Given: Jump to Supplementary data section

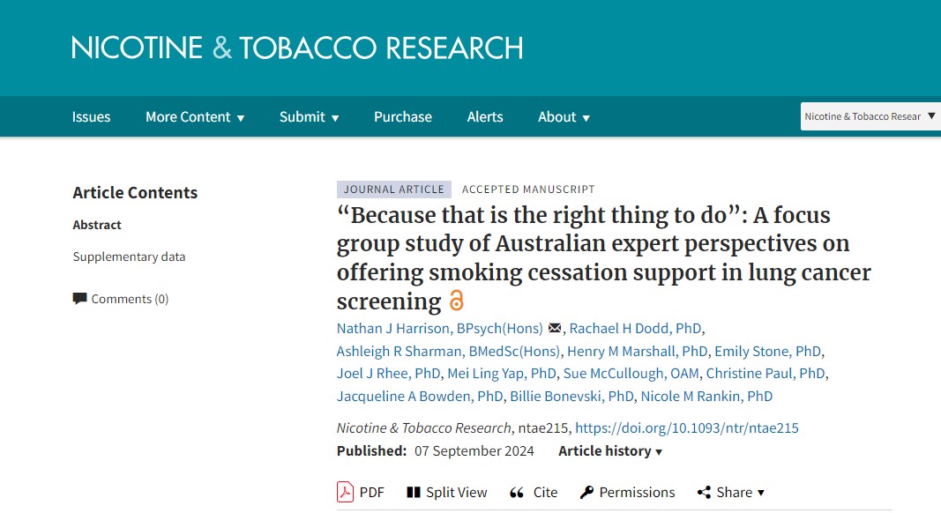Looking at the screenshot, I should [129, 256].
